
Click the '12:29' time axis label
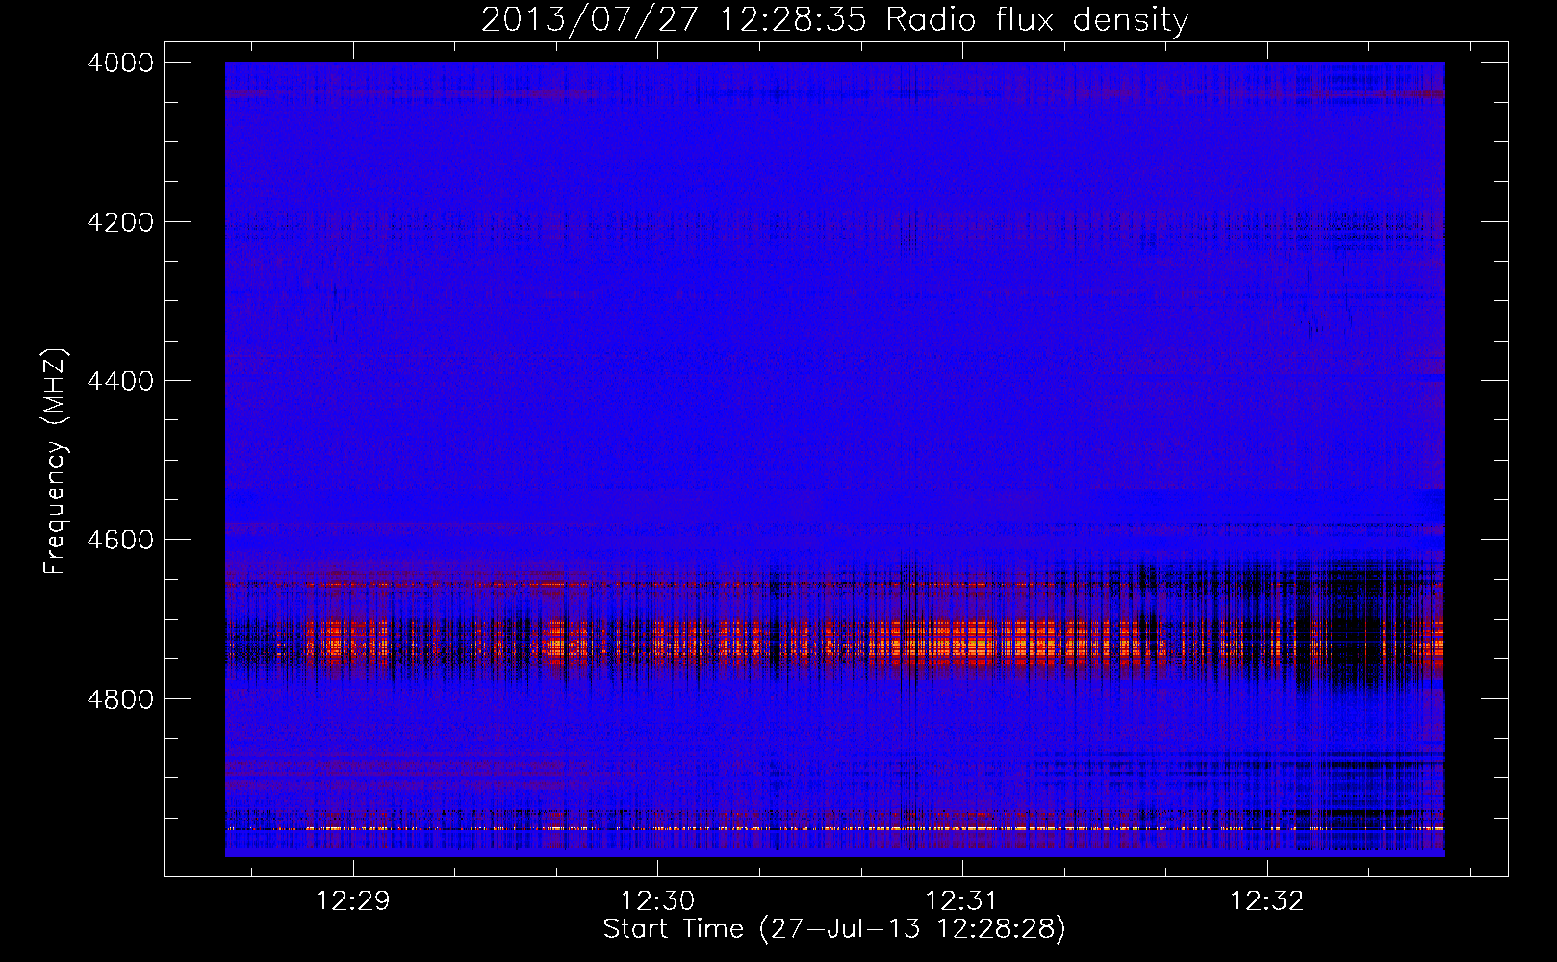click(x=353, y=901)
